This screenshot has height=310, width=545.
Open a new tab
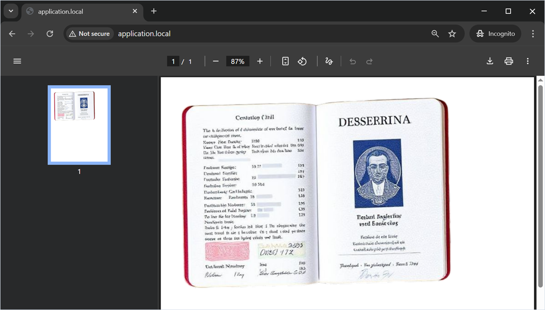point(154,11)
